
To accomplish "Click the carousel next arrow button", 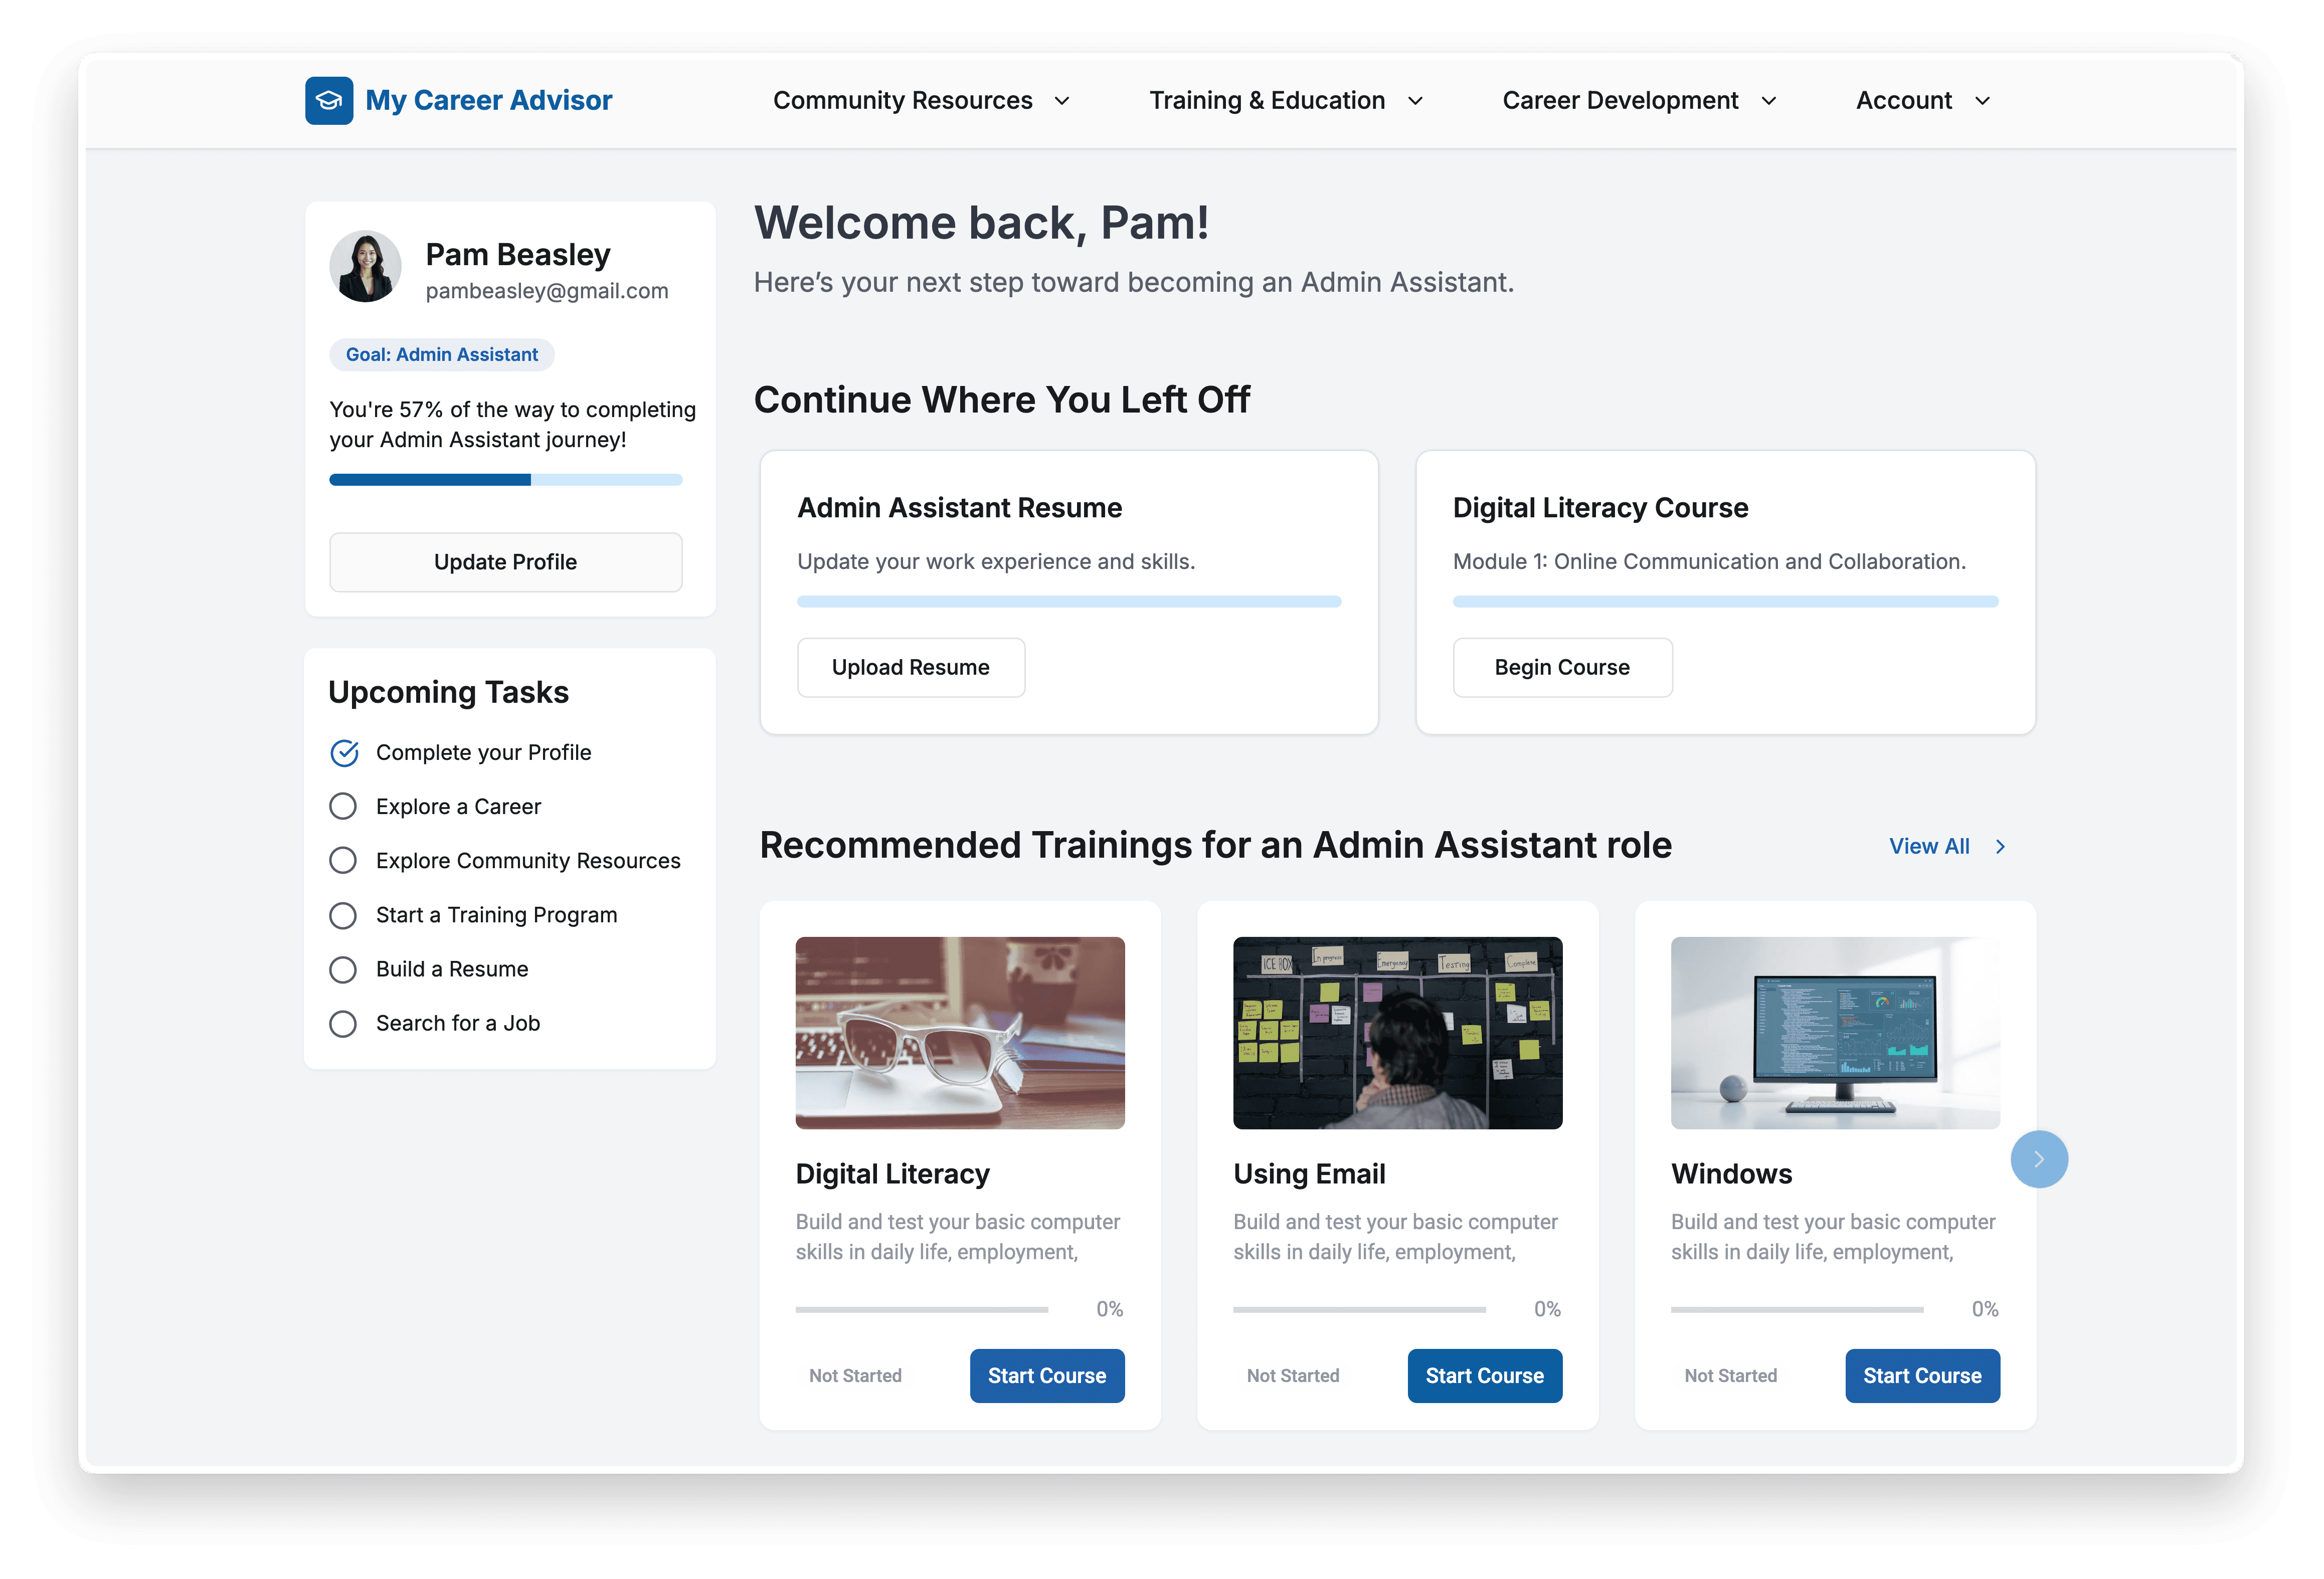I will tap(2038, 1159).
